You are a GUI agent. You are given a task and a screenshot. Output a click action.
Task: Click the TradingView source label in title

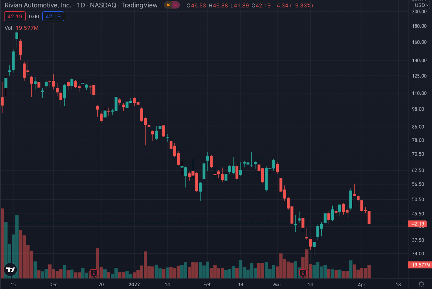click(139, 5)
